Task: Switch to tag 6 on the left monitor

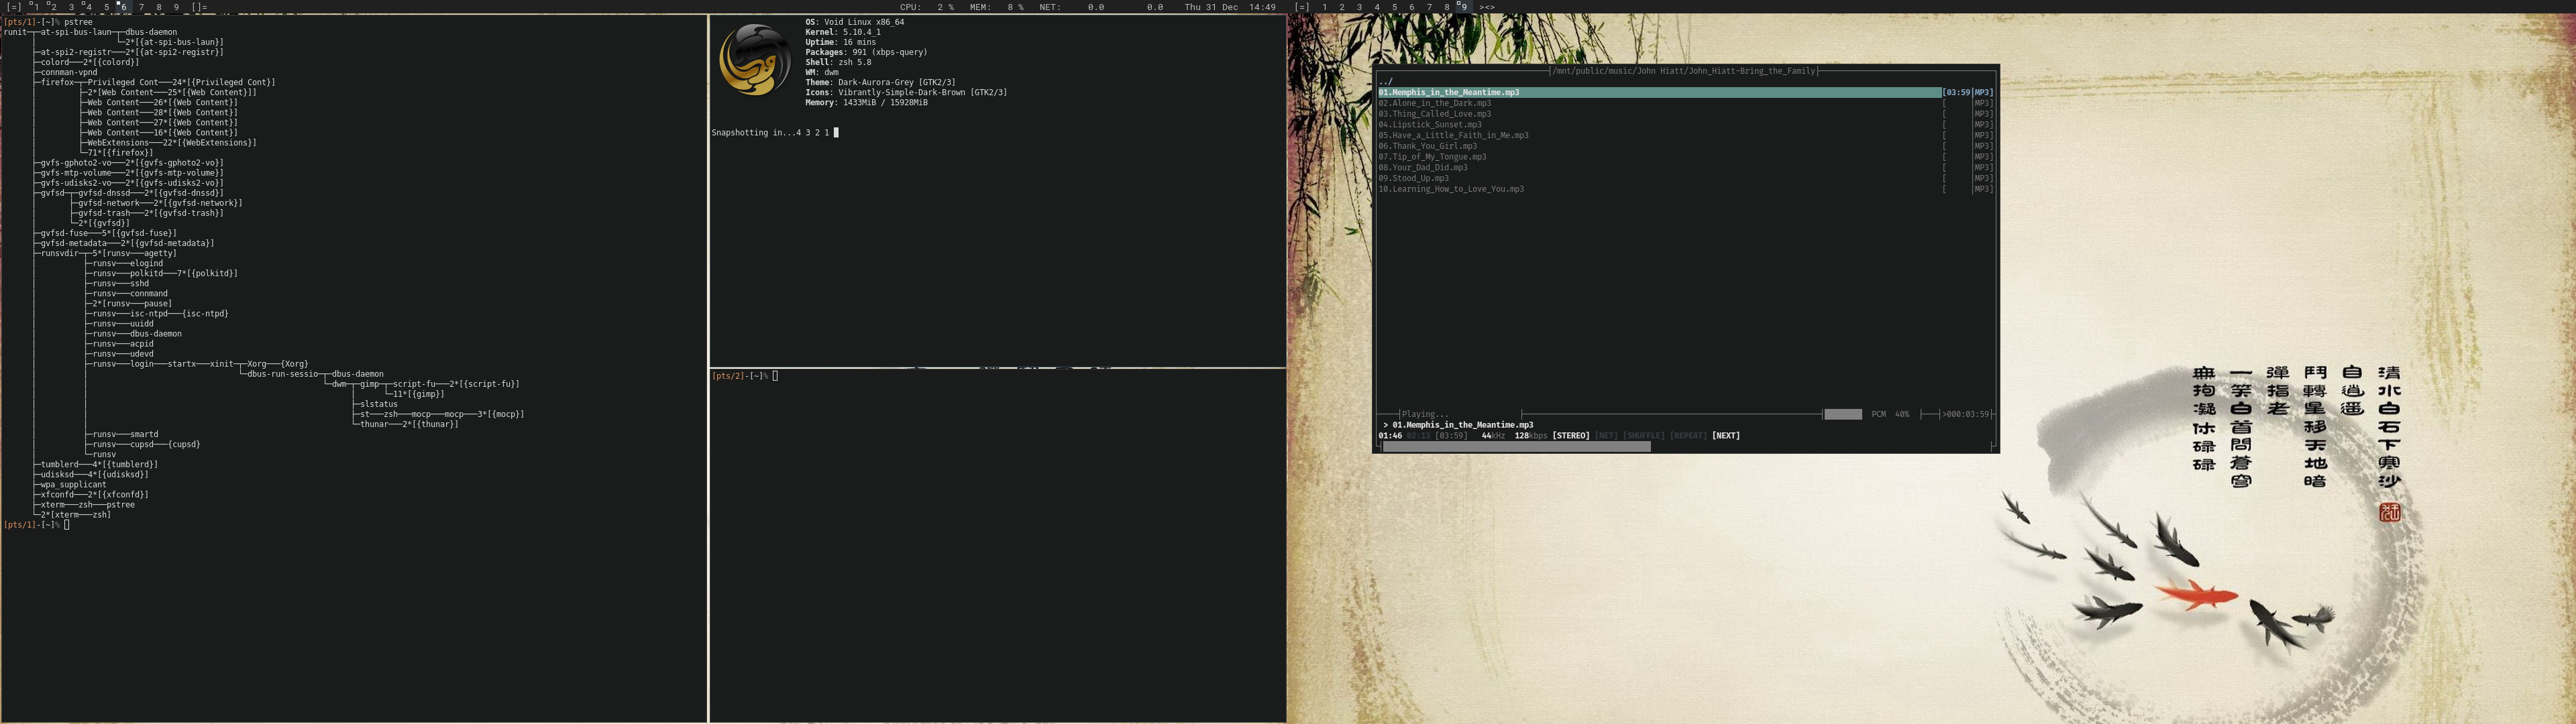Action: click(x=123, y=7)
